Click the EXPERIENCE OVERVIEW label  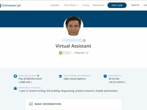[30, 88]
